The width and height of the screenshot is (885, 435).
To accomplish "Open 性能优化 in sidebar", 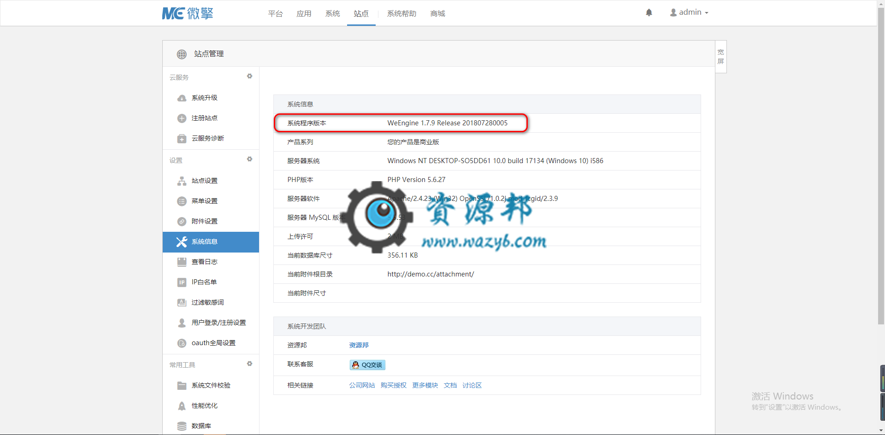I will point(204,406).
